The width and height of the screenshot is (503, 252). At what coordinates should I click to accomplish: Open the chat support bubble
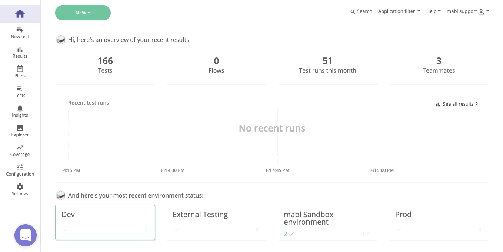(26, 235)
